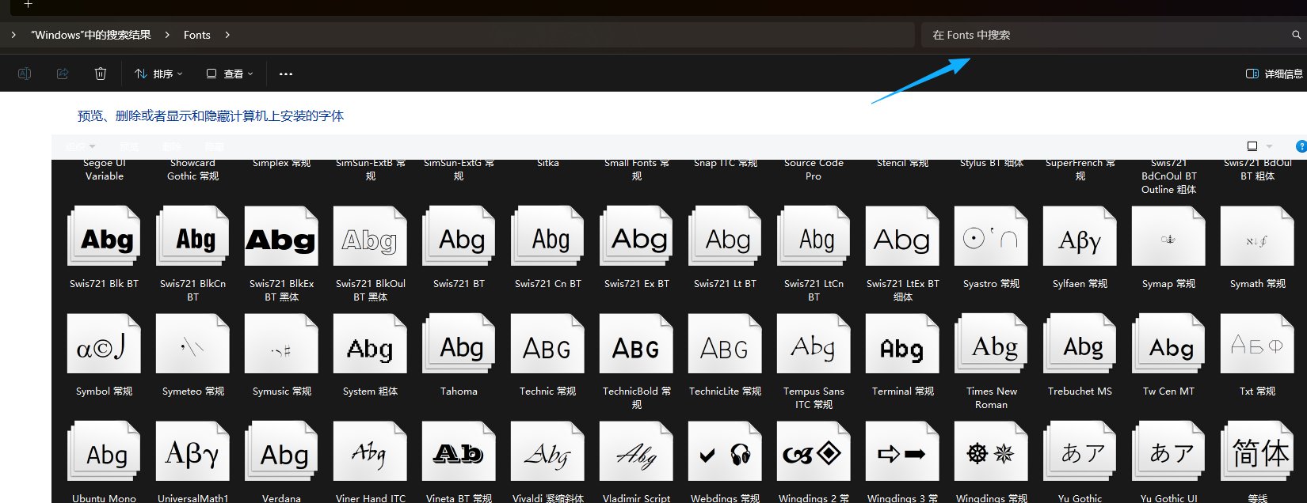Go to "Windows"中的搜索结果 breadcrumb
The height and width of the screenshot is (503, 1307).
90,35
